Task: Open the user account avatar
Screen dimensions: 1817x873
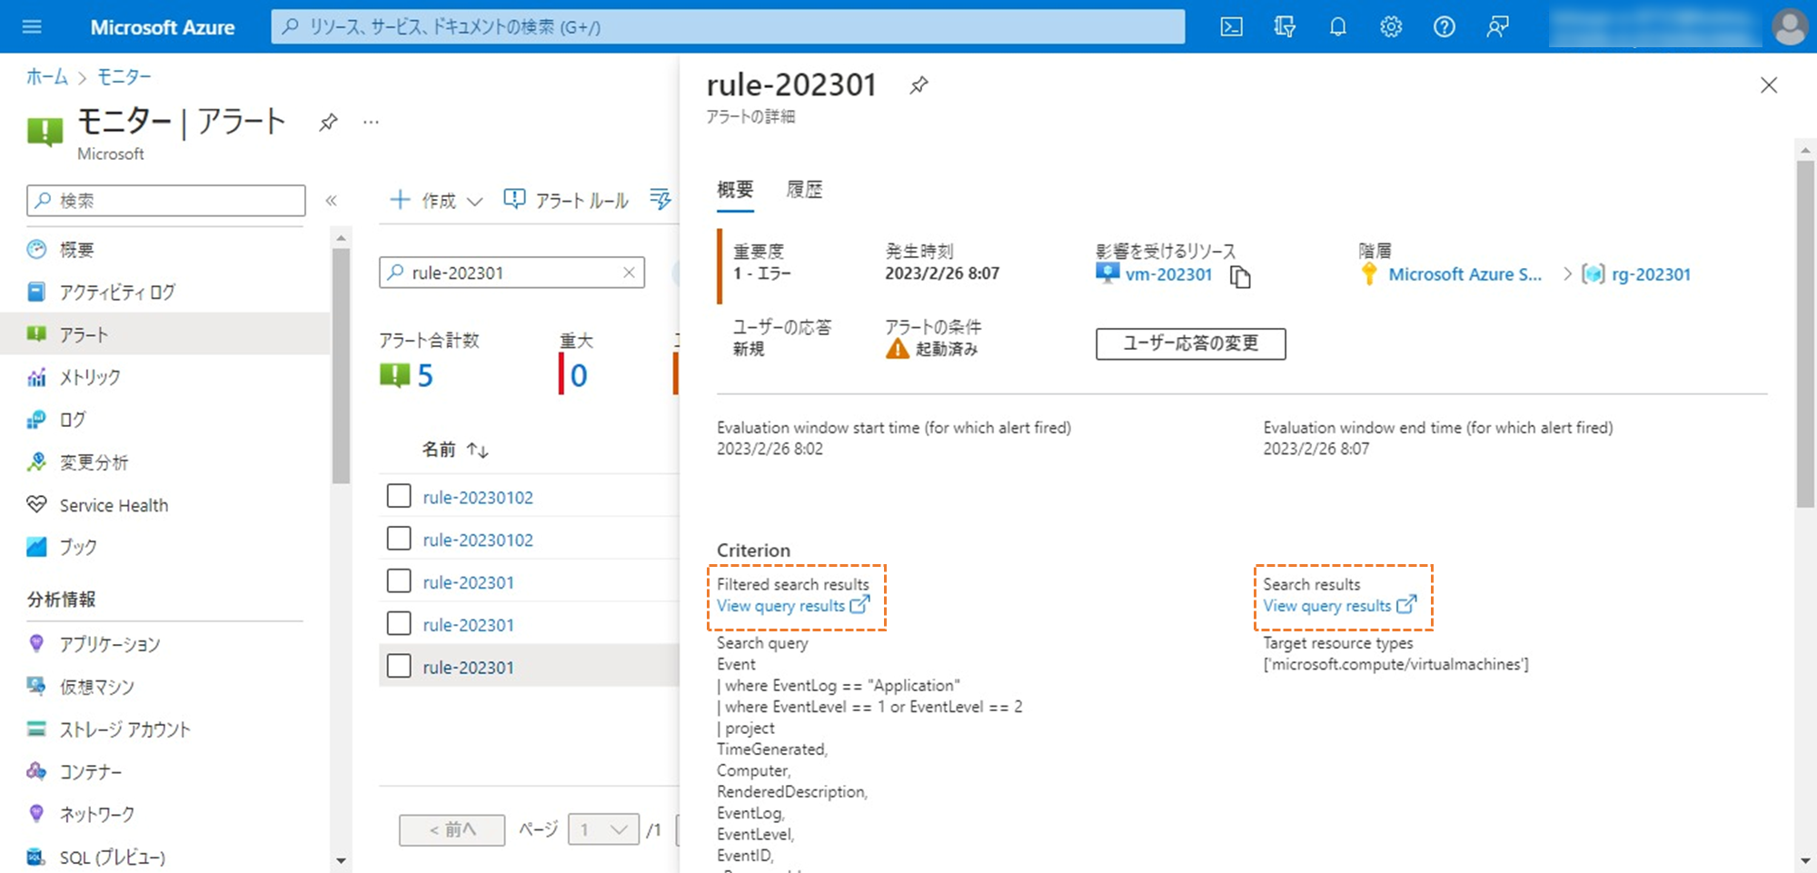Action: (x=1790, y=26)
